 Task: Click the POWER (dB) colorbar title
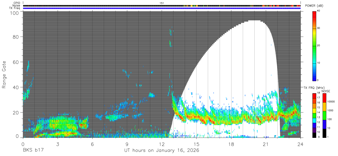(314, 6)
